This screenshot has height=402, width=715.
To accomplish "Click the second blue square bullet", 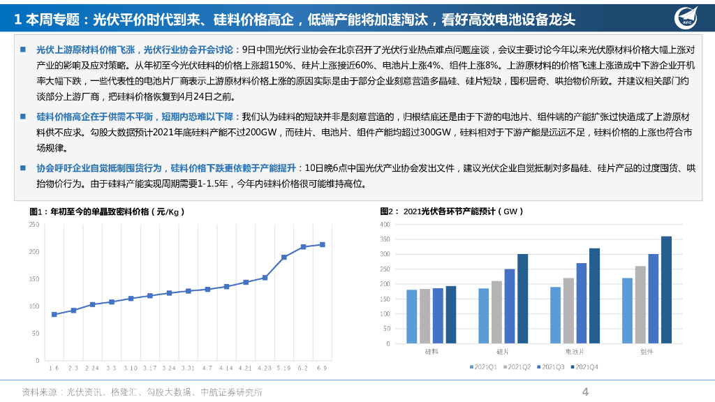I will pyautogui.click(x=23, y=117).
